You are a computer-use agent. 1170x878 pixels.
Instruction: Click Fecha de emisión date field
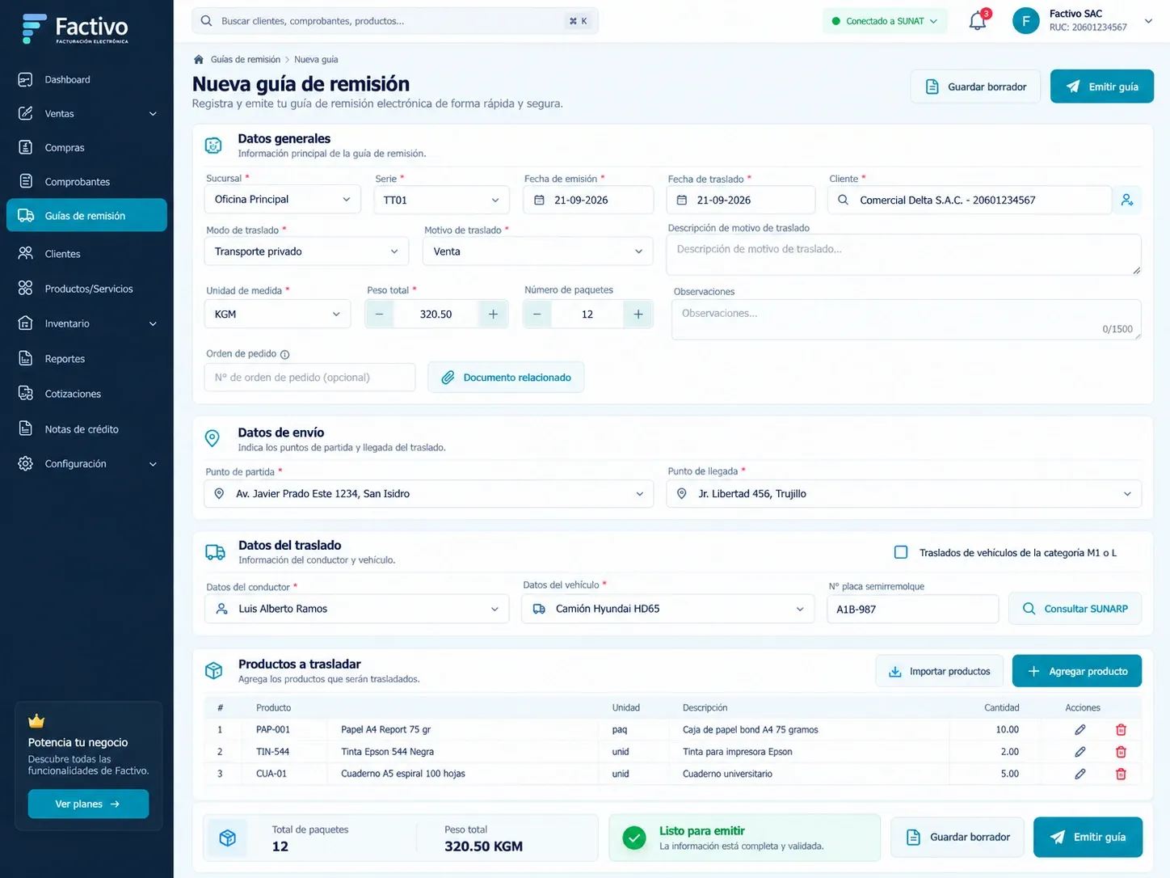coord(588,200)
